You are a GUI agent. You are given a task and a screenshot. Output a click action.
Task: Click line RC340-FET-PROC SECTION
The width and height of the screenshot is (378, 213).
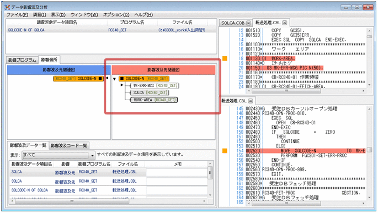point(311,193)
